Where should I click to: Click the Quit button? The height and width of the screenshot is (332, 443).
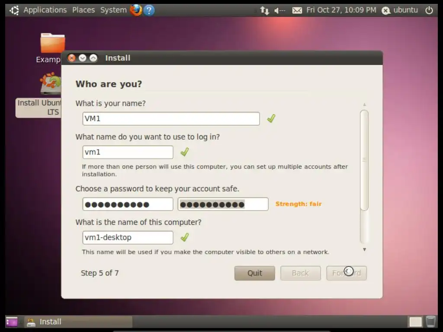tap(254, 273)
